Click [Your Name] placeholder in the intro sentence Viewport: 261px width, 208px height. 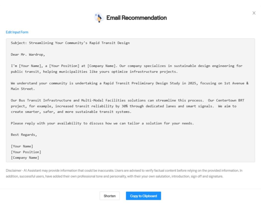[x=29, y=66]
